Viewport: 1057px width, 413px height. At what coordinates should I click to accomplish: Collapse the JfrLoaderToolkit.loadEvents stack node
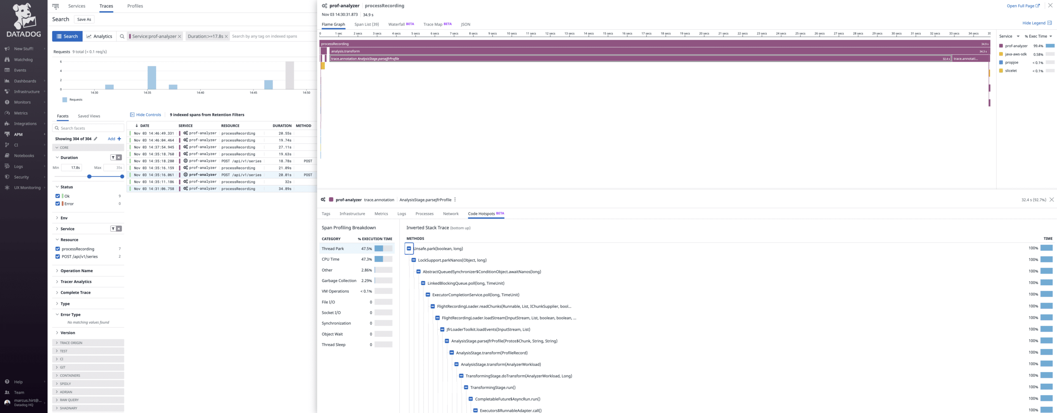[x=442, y=329]
